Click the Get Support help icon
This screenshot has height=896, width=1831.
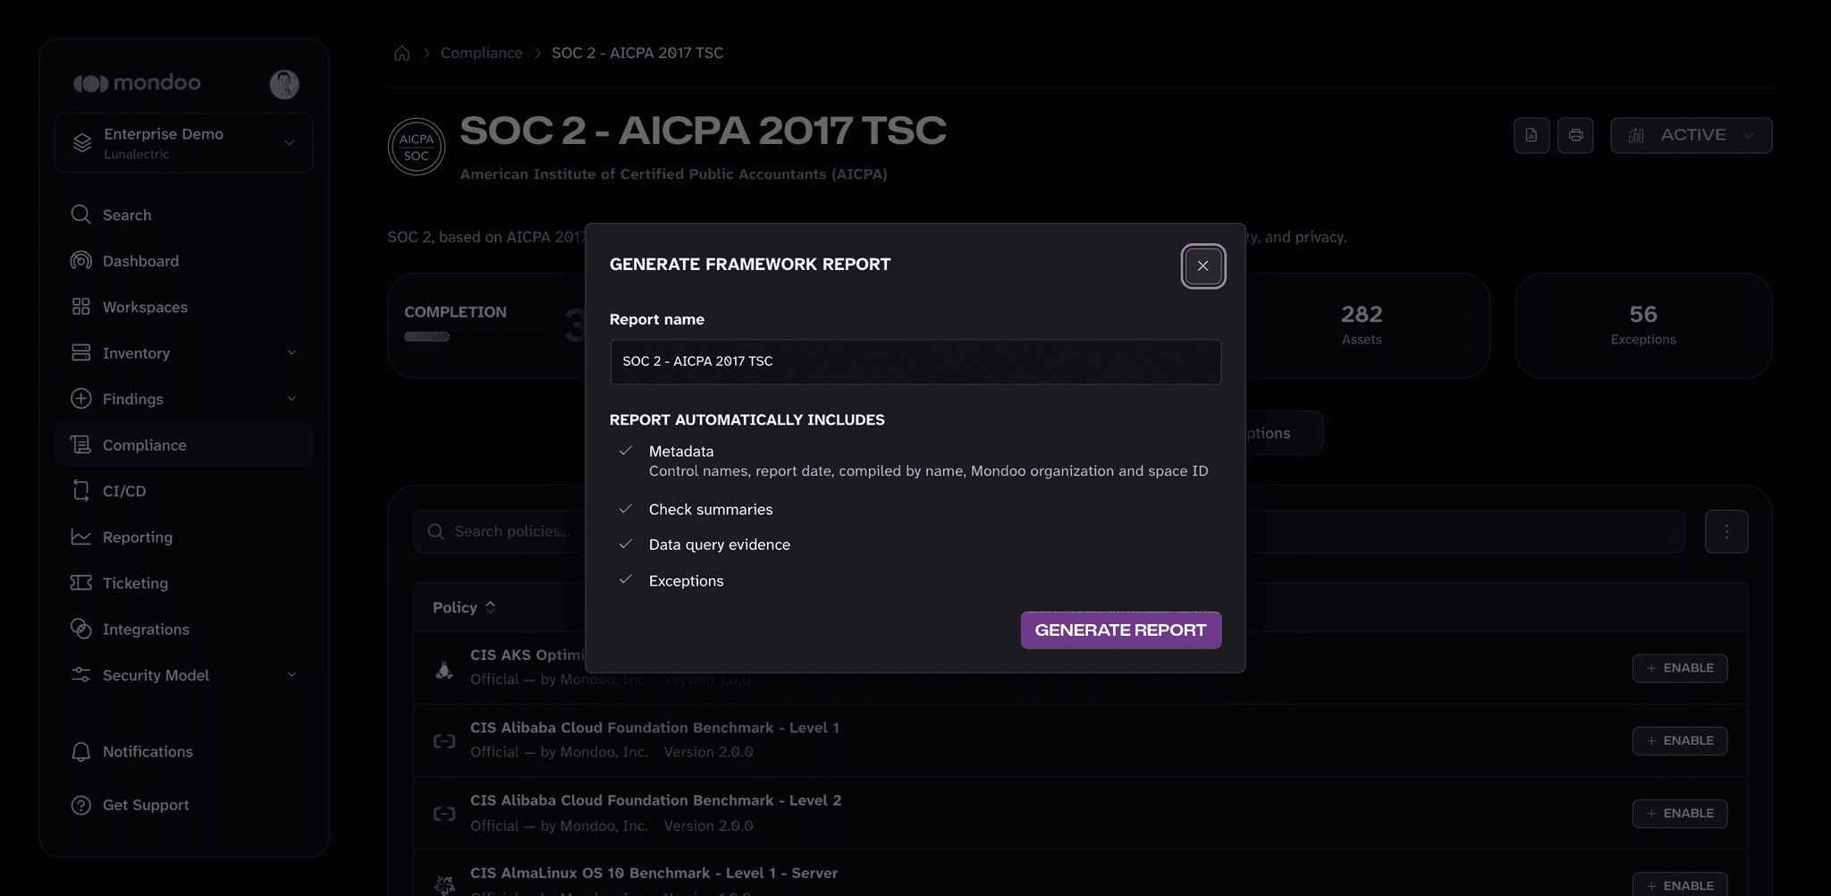click(x=81, y=805)
